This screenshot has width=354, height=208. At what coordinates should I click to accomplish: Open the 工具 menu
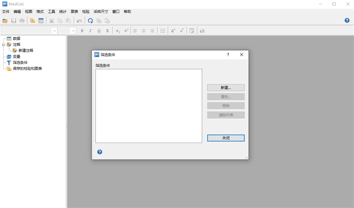point(52,11)
